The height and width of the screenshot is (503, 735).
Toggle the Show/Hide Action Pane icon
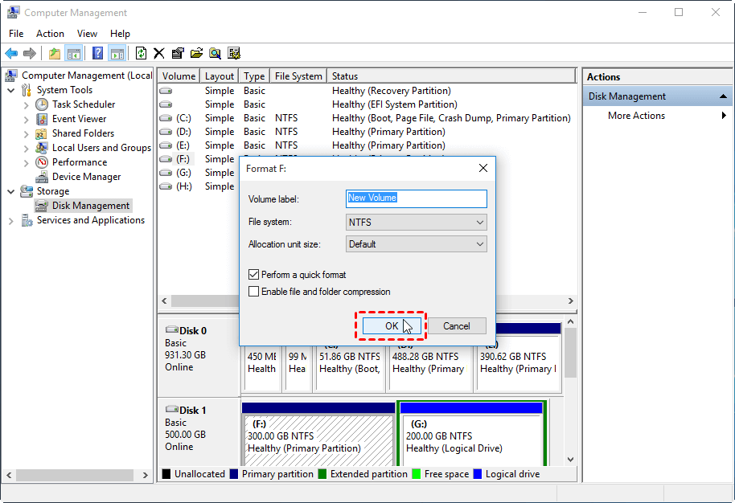(117, 53)
